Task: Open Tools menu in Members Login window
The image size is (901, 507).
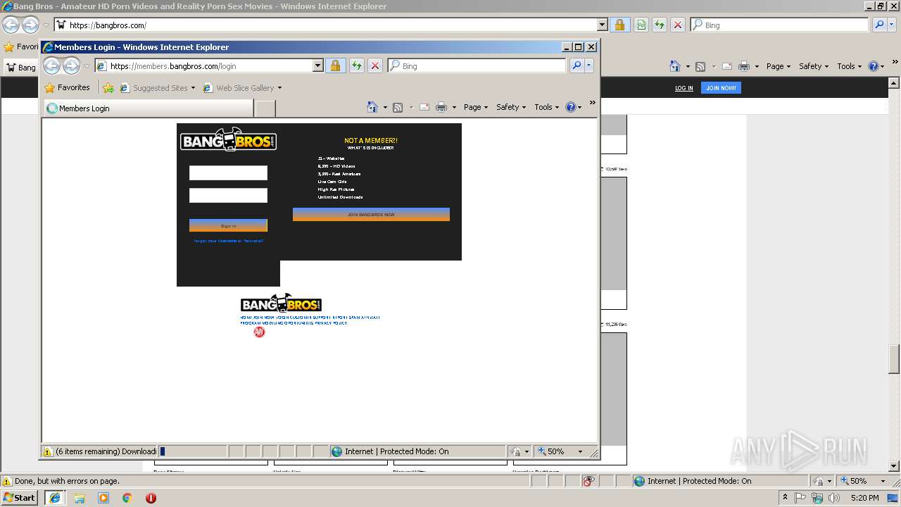Action: click(546, 107)
